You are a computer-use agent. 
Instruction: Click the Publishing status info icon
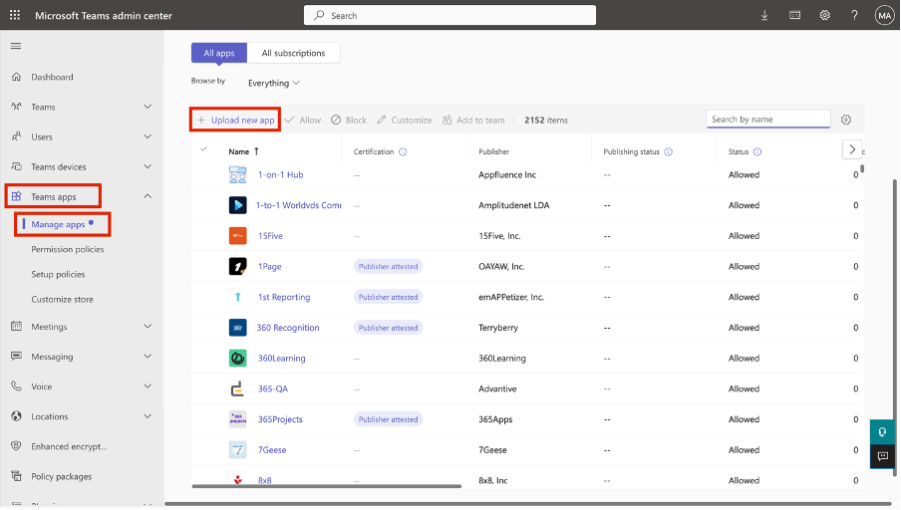(669, 151)
